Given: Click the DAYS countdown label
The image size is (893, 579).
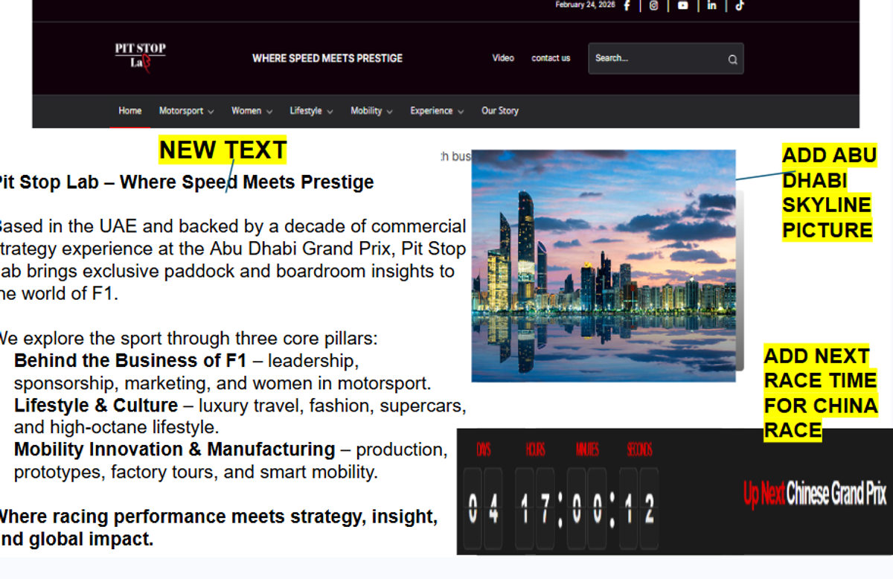Looking at the screenshot, I should click(484, 450).
